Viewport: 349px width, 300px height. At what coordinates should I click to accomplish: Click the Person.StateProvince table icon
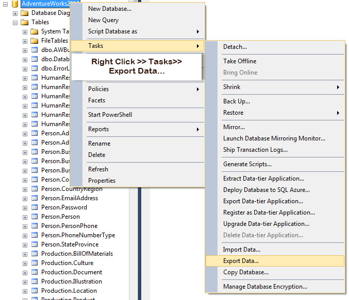(35, 244)
